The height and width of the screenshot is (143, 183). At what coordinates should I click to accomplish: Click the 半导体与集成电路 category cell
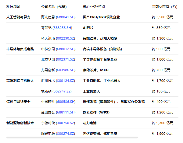click(x=20, y=49)
